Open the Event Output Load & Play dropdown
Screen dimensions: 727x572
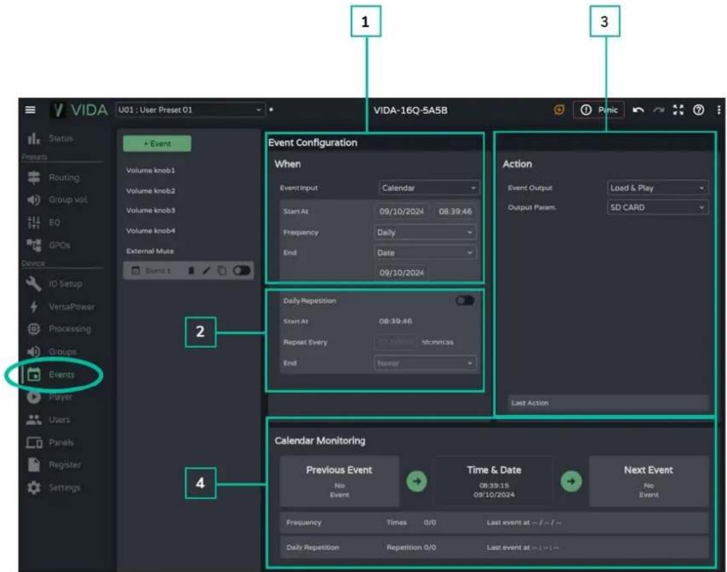click(x=657, y=188)
